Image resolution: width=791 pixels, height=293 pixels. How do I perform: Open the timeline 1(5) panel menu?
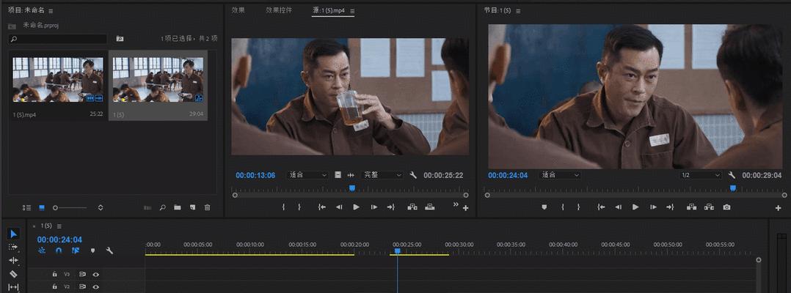coord(59,226)
